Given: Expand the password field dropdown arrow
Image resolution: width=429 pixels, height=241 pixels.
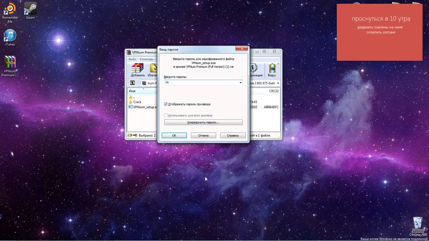Looking at the screenshot, I should click(x=240, y=83).
